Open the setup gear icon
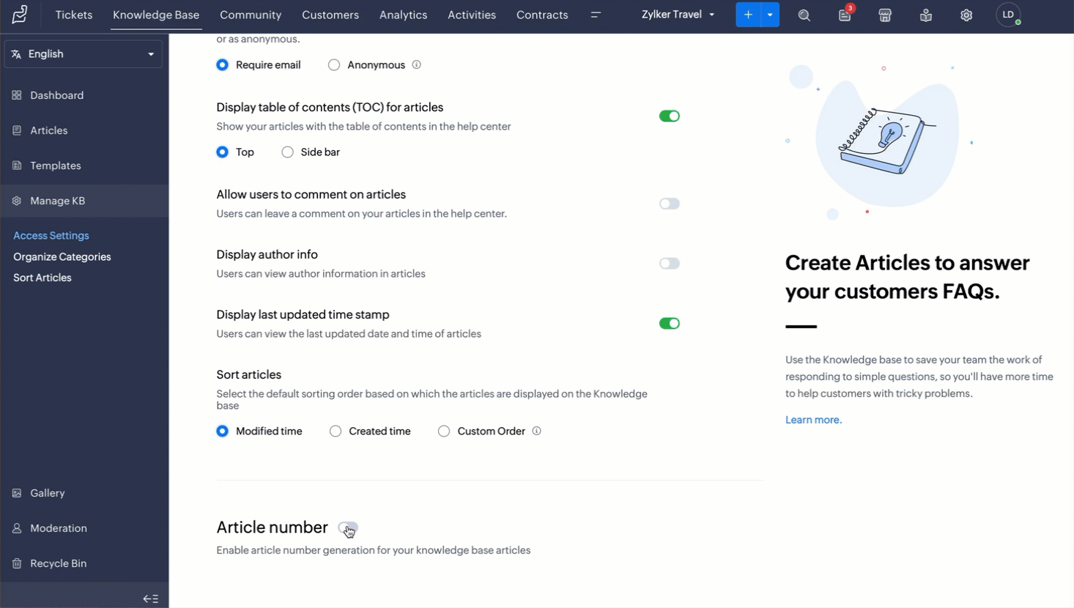Viewport: 1074px width, 608px height. [x=966, y=15]
